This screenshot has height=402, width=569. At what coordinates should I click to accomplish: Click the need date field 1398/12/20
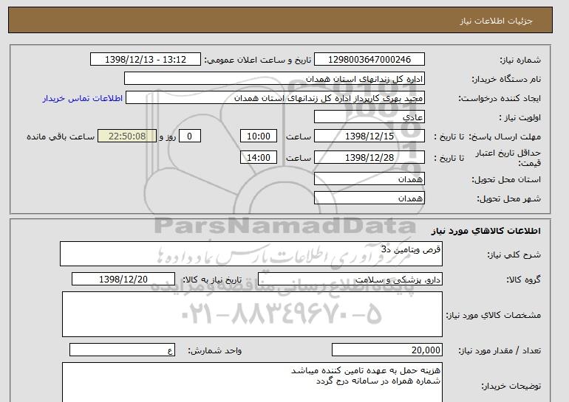123,280
